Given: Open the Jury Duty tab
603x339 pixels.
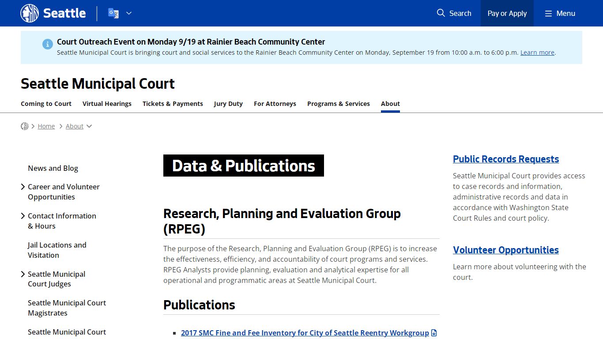Looking at the screenshot, I should pyautogui.click(x=228, y=104).
